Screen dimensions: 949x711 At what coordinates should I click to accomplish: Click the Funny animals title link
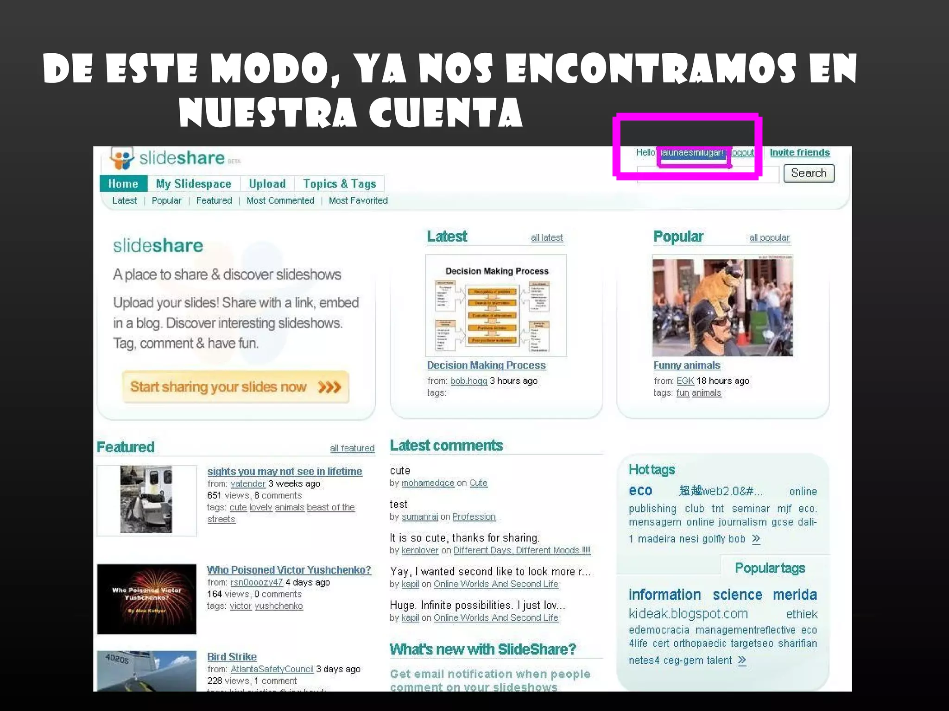687,365
